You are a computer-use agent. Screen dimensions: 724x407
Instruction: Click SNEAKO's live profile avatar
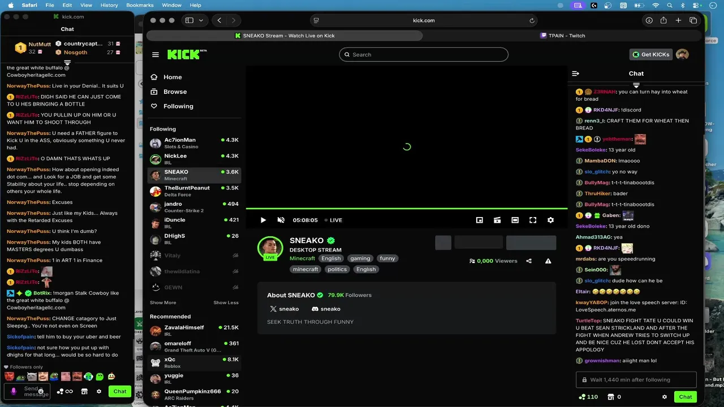click(x=270, y=249)
